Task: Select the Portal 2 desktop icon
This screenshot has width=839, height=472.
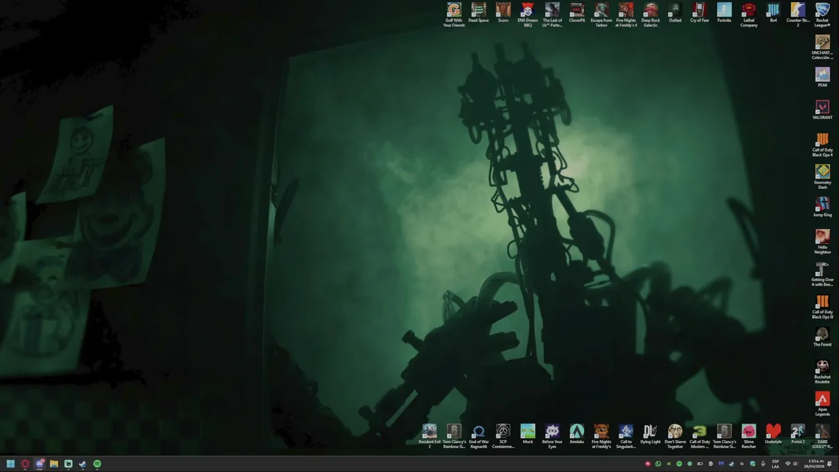Action: [798, 434]
